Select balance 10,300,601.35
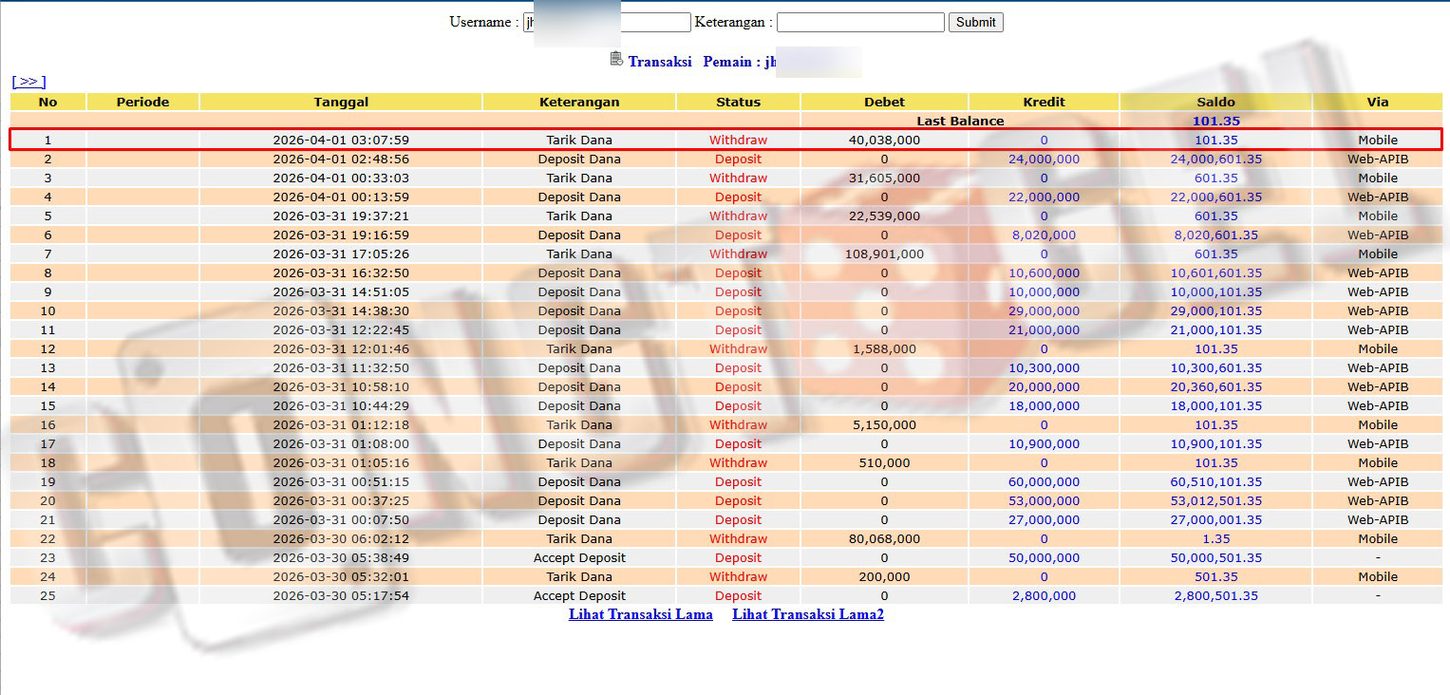1450x695 pixels. tap(1216, 367)
